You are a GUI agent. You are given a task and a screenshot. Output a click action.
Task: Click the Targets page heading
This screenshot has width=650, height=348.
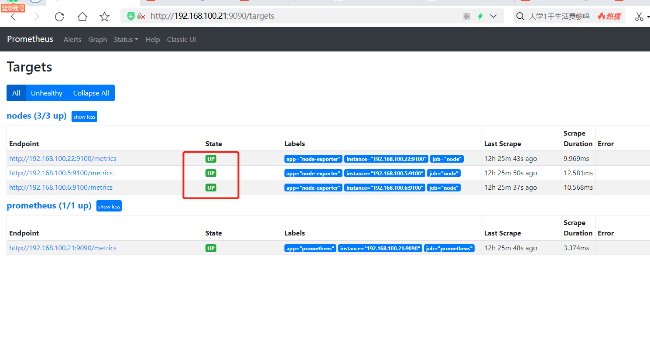click(x=30, y=67)
